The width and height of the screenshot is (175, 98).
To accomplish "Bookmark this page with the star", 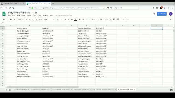I will [x=111, y=8].
